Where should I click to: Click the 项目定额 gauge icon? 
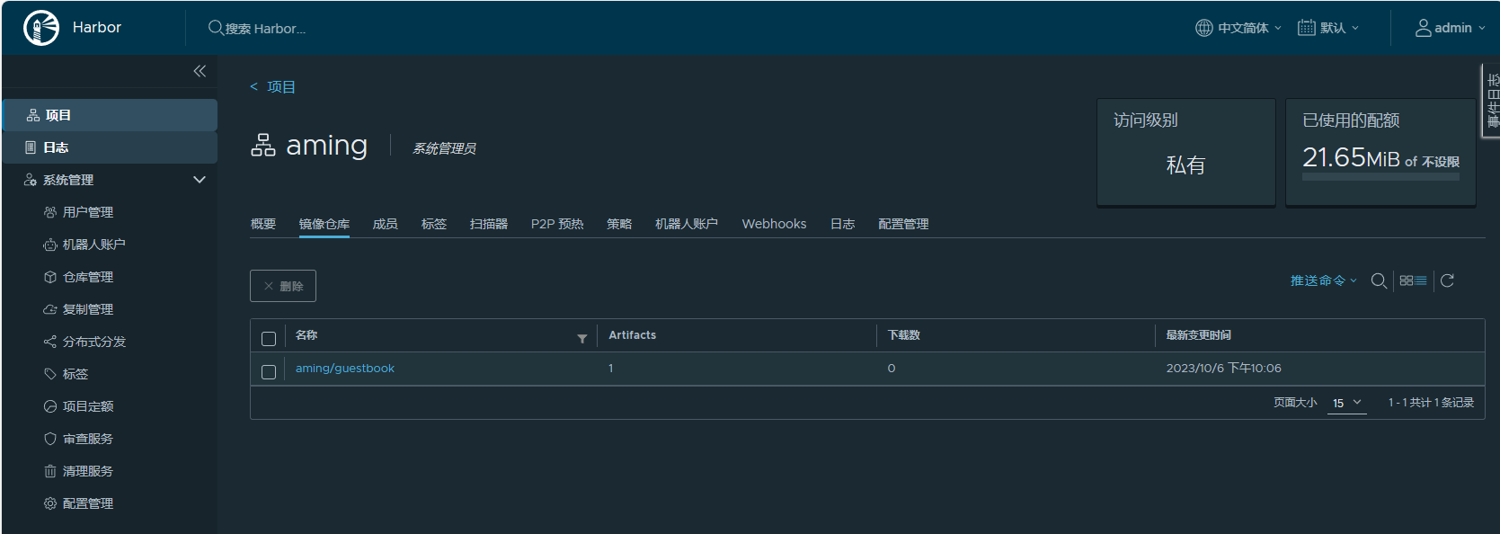[50, 406]
